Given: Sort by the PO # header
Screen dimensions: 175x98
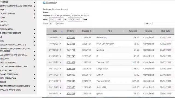Looking at the screenshot, I should click(110, 31).
